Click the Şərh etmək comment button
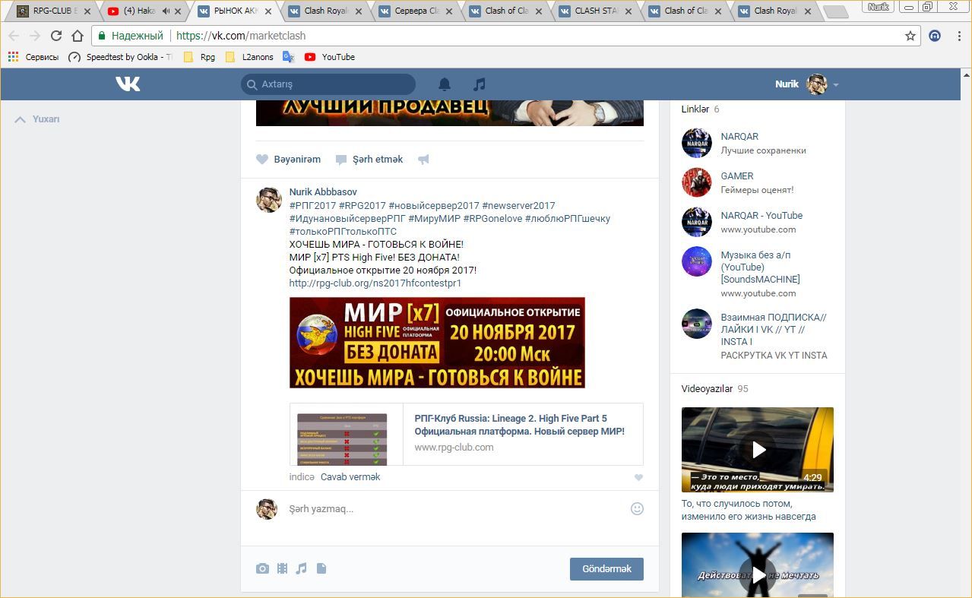Screen dimensions: 972x598 click(x=369, y=160)
